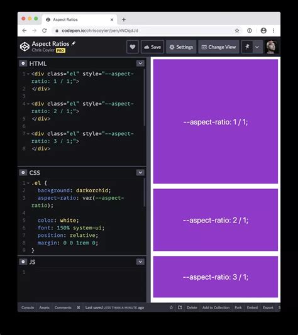Expand JS panel dropdown chevron

coord(140,261)
